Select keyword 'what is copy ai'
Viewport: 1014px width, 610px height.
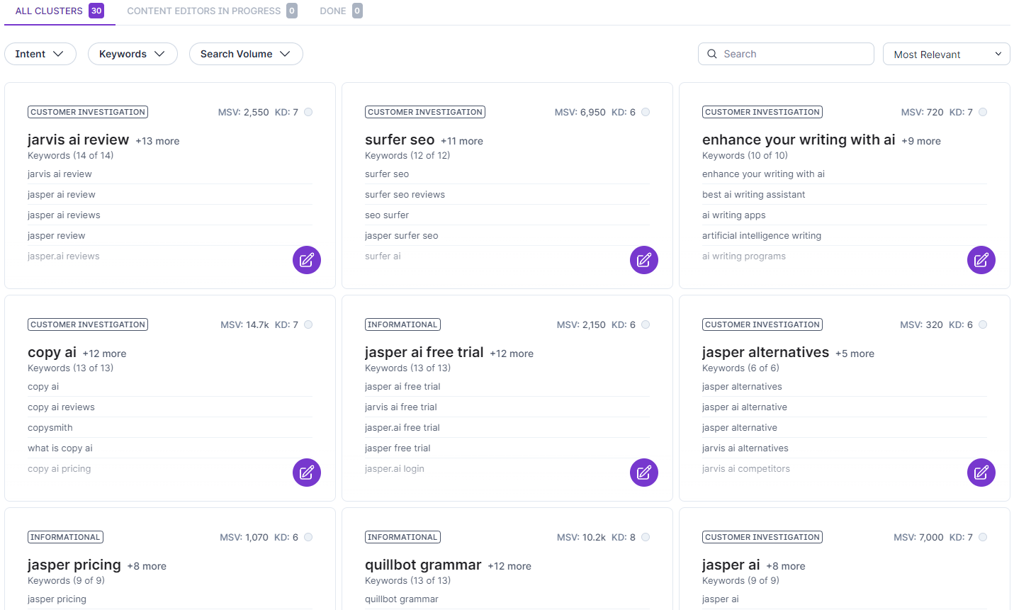click(x=60, y=448)
